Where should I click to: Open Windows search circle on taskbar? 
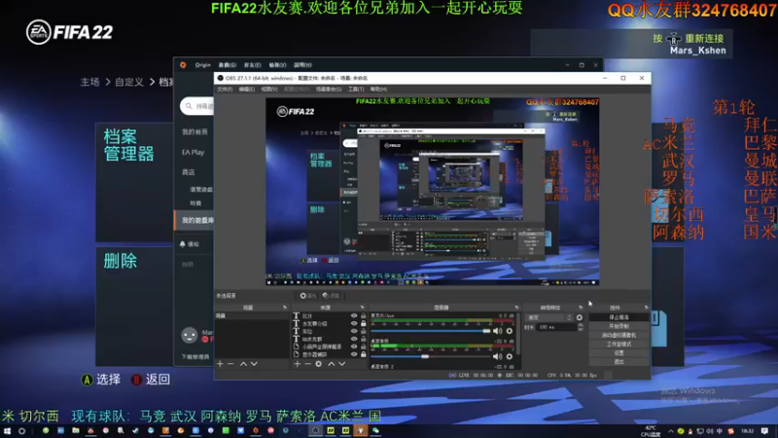pos(21,431)
